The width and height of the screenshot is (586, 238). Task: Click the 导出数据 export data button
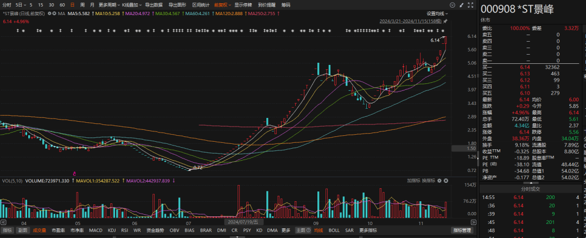point(154,4)
